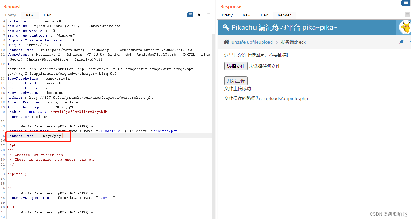Click the uploads/phpinfo.php saved path text
Image resolution: width=411 pixels, height=219 pixels.
pos(286,98)
